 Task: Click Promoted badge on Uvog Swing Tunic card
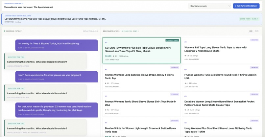tap(254, 121)
